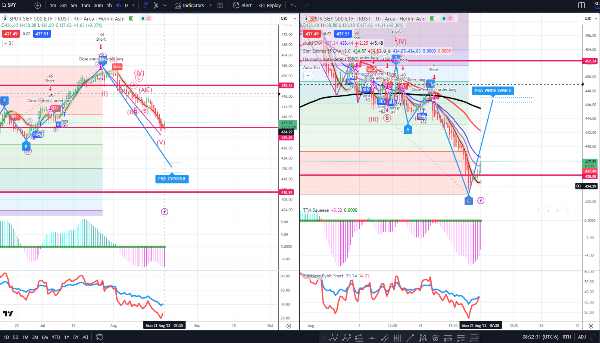Open right chart price scale settings gear

click(x=591, y=326)
